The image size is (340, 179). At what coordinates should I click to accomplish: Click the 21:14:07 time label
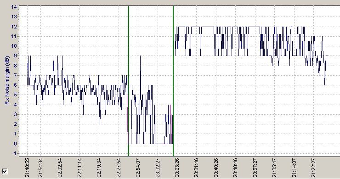click(x=294, y=168)
